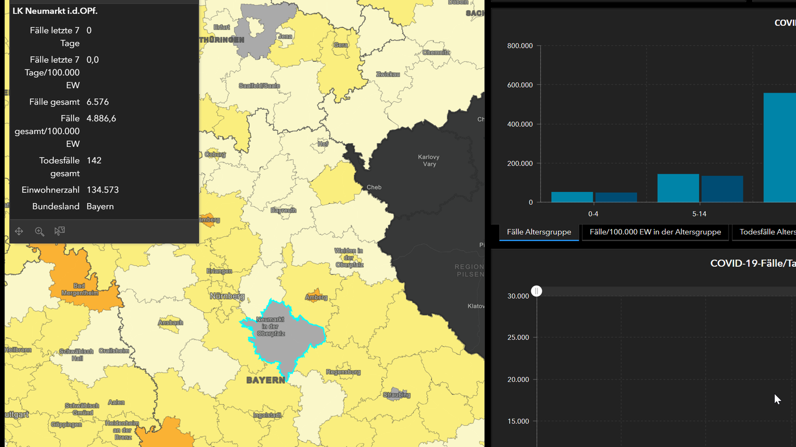Click the Straubing gray district
The image size is (796, 447).
point(397,394)
